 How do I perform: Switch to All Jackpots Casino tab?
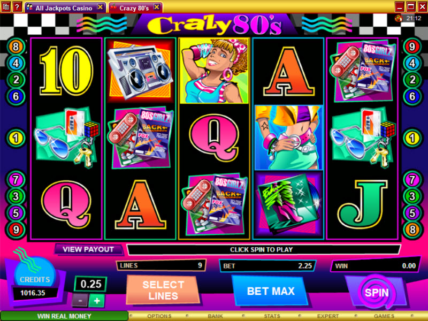coord(64,8)
